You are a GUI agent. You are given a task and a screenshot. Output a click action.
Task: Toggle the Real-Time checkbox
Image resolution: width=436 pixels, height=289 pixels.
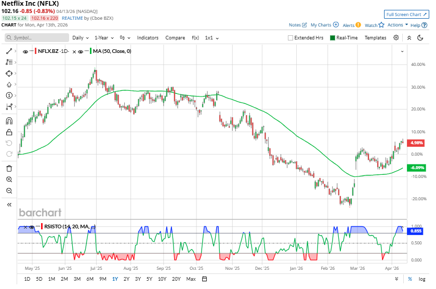point(333,38)
